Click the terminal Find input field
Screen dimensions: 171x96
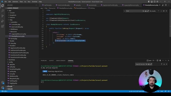pyautogui.click(x=140, y=64)
